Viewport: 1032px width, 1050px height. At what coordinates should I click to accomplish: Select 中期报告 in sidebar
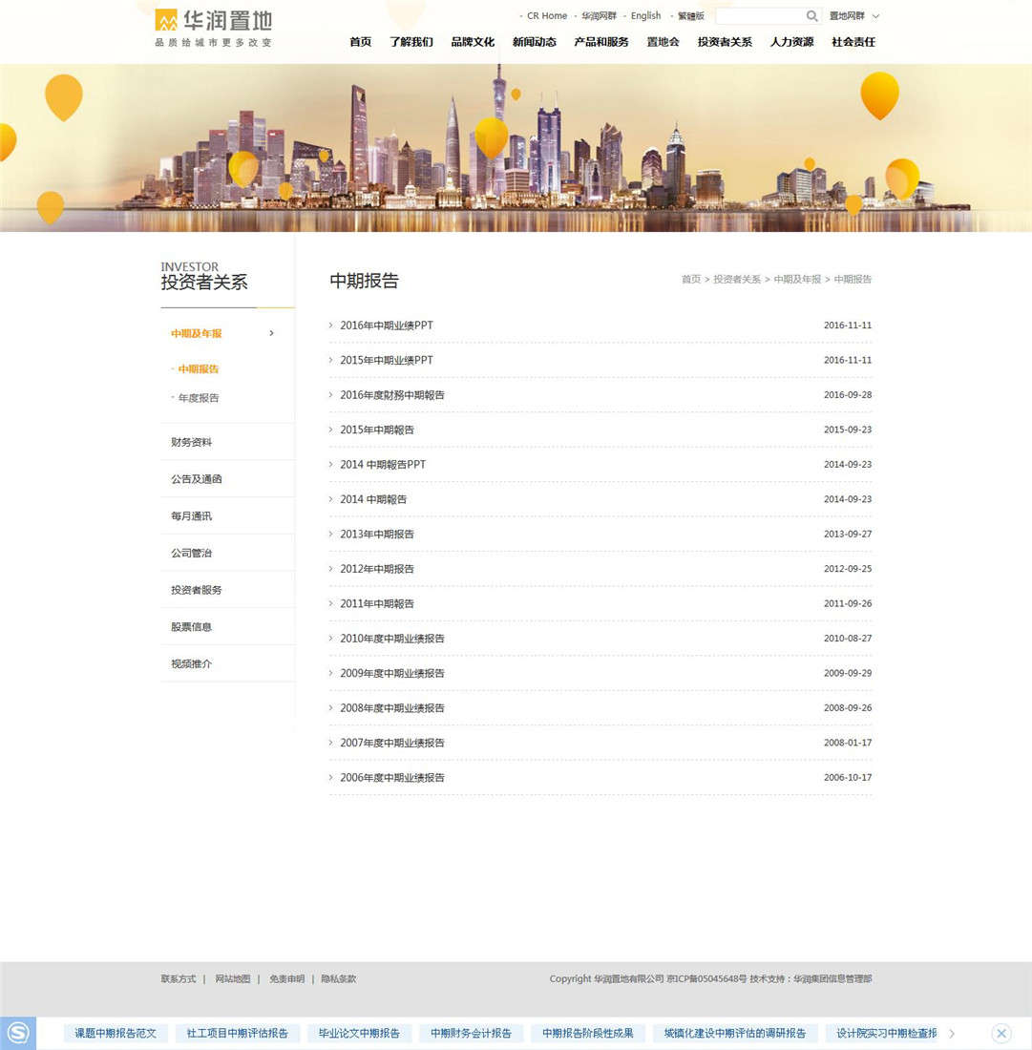pyautogui.click(x=199, y=369)
